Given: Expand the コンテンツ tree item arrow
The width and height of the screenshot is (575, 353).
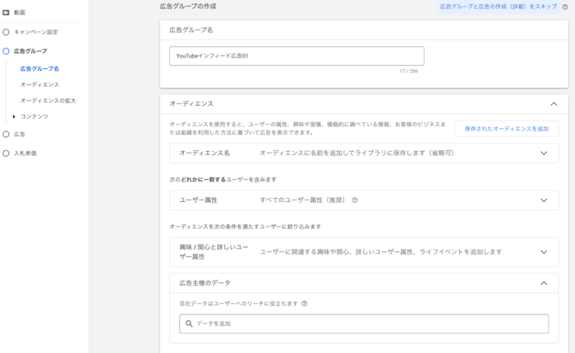Looking at the screenshot, I should coord(14,117).
